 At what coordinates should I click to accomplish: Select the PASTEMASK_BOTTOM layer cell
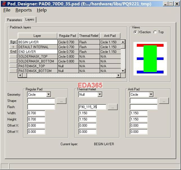(x=38, y=71)
